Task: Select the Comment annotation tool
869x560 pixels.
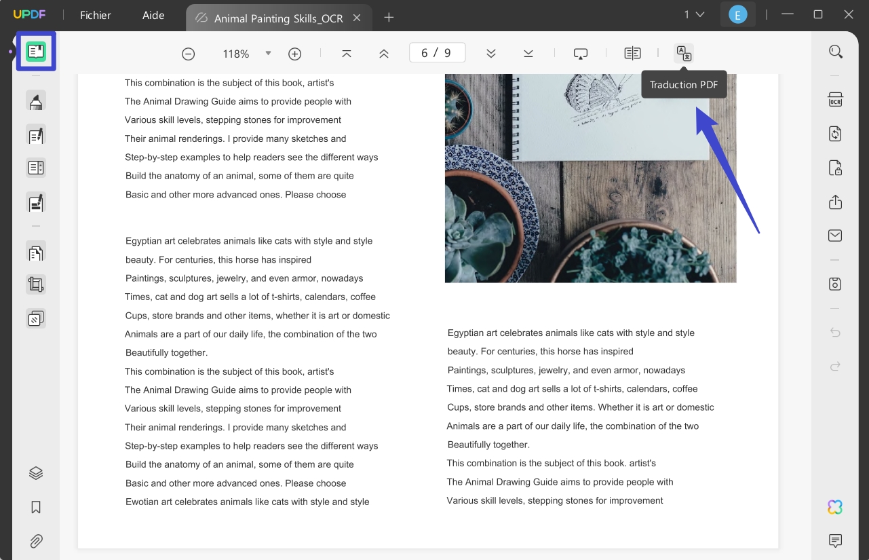Action: pos(35,100)
